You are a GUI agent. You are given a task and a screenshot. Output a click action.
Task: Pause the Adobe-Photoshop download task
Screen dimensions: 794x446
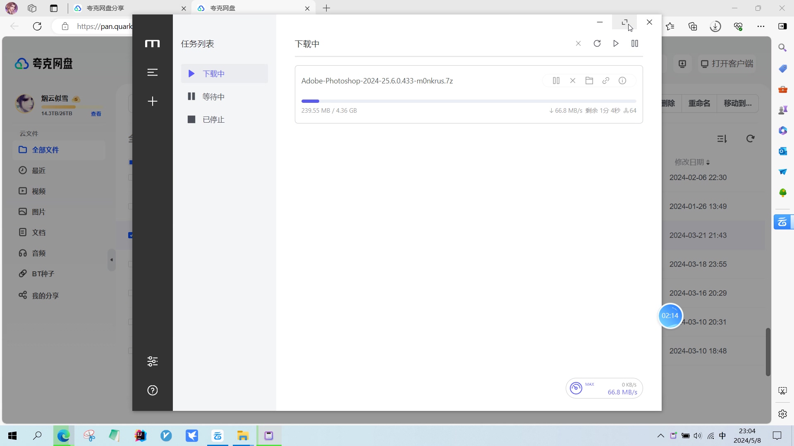[556, 81]
